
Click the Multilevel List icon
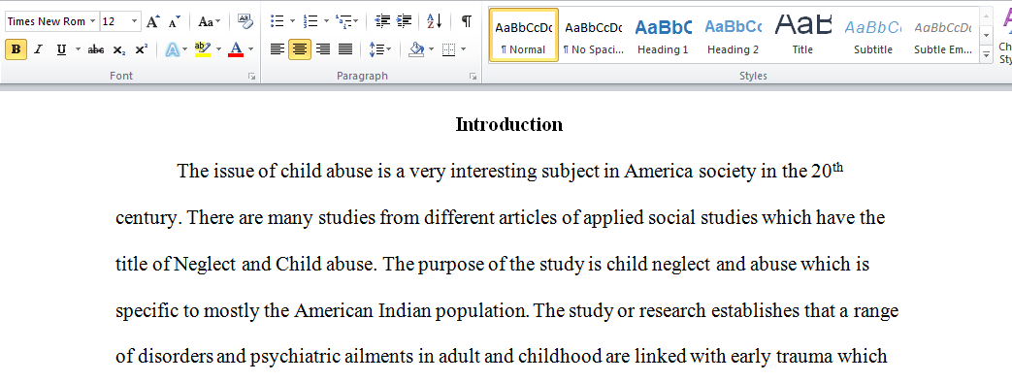[x=343, y=22]
